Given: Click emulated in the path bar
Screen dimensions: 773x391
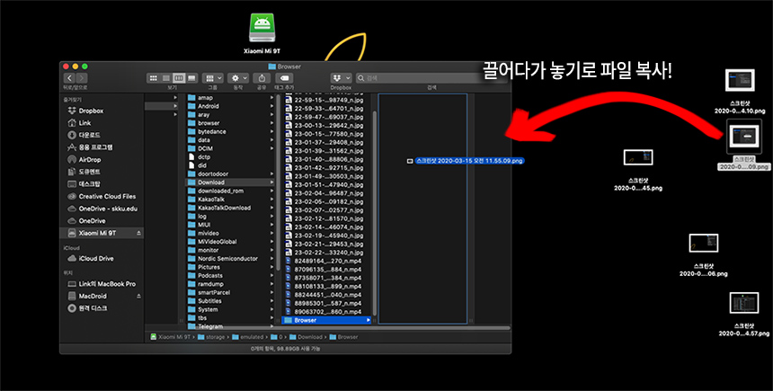Looking at the screenshot, I should click(x=248, y=337).
